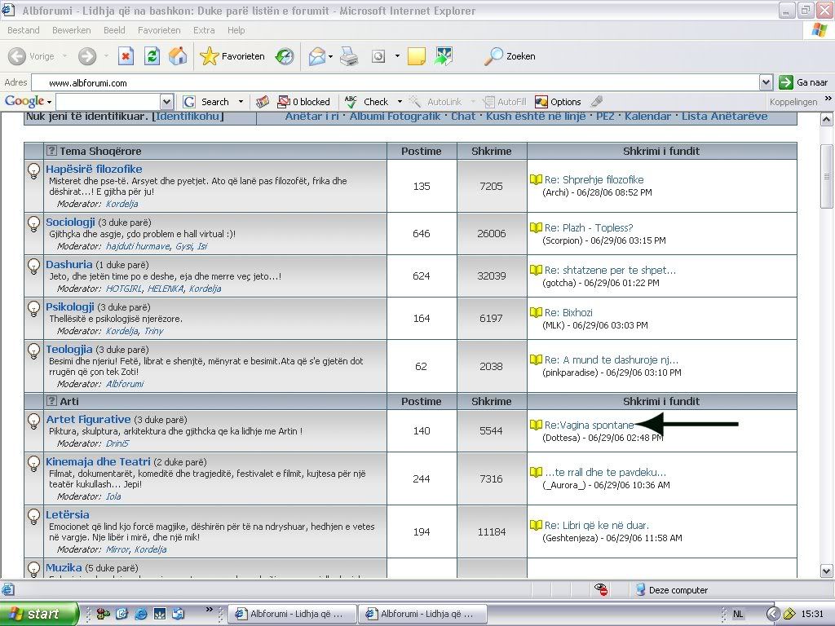Image resolution: width=835 pixels, height=626 pixels.
Task: Open the Kinemaja dhe Teatri forum
Action: click(x=98, y=462)
